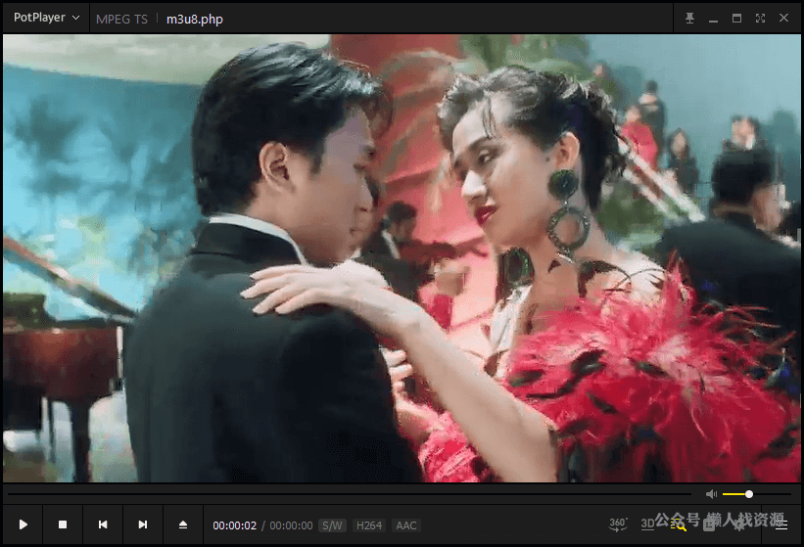The height and width of the screenshot is (547, 804).
Task: Click the elapsed time 00:00:02
Action: pos(234,525)
